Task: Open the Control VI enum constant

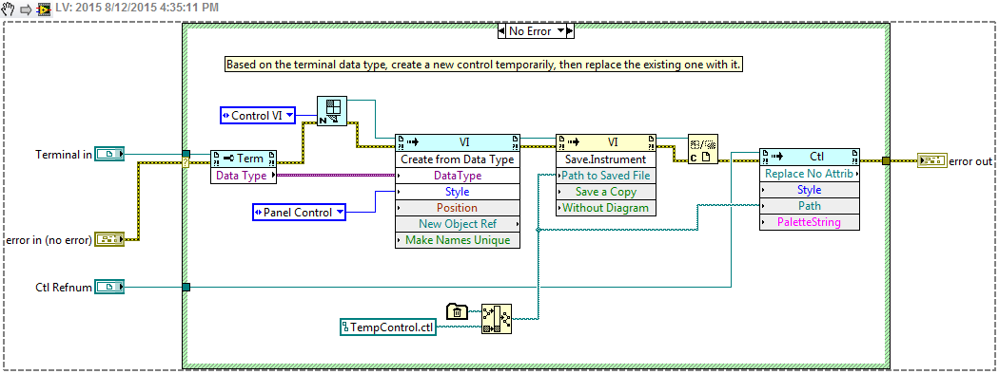Action: tap(258, 116)
